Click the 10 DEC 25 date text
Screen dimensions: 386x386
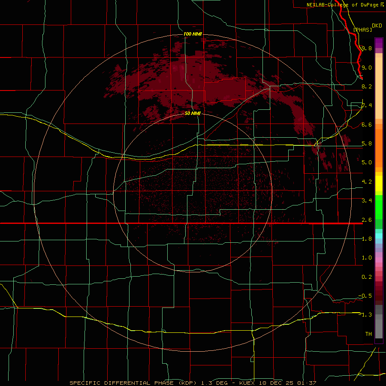coord(277,383)
